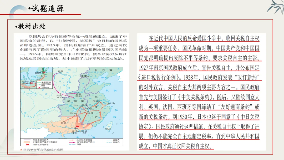Click the "广州" city label on the map
Viewport: 284px width, 160px height.
click(73, 128)
